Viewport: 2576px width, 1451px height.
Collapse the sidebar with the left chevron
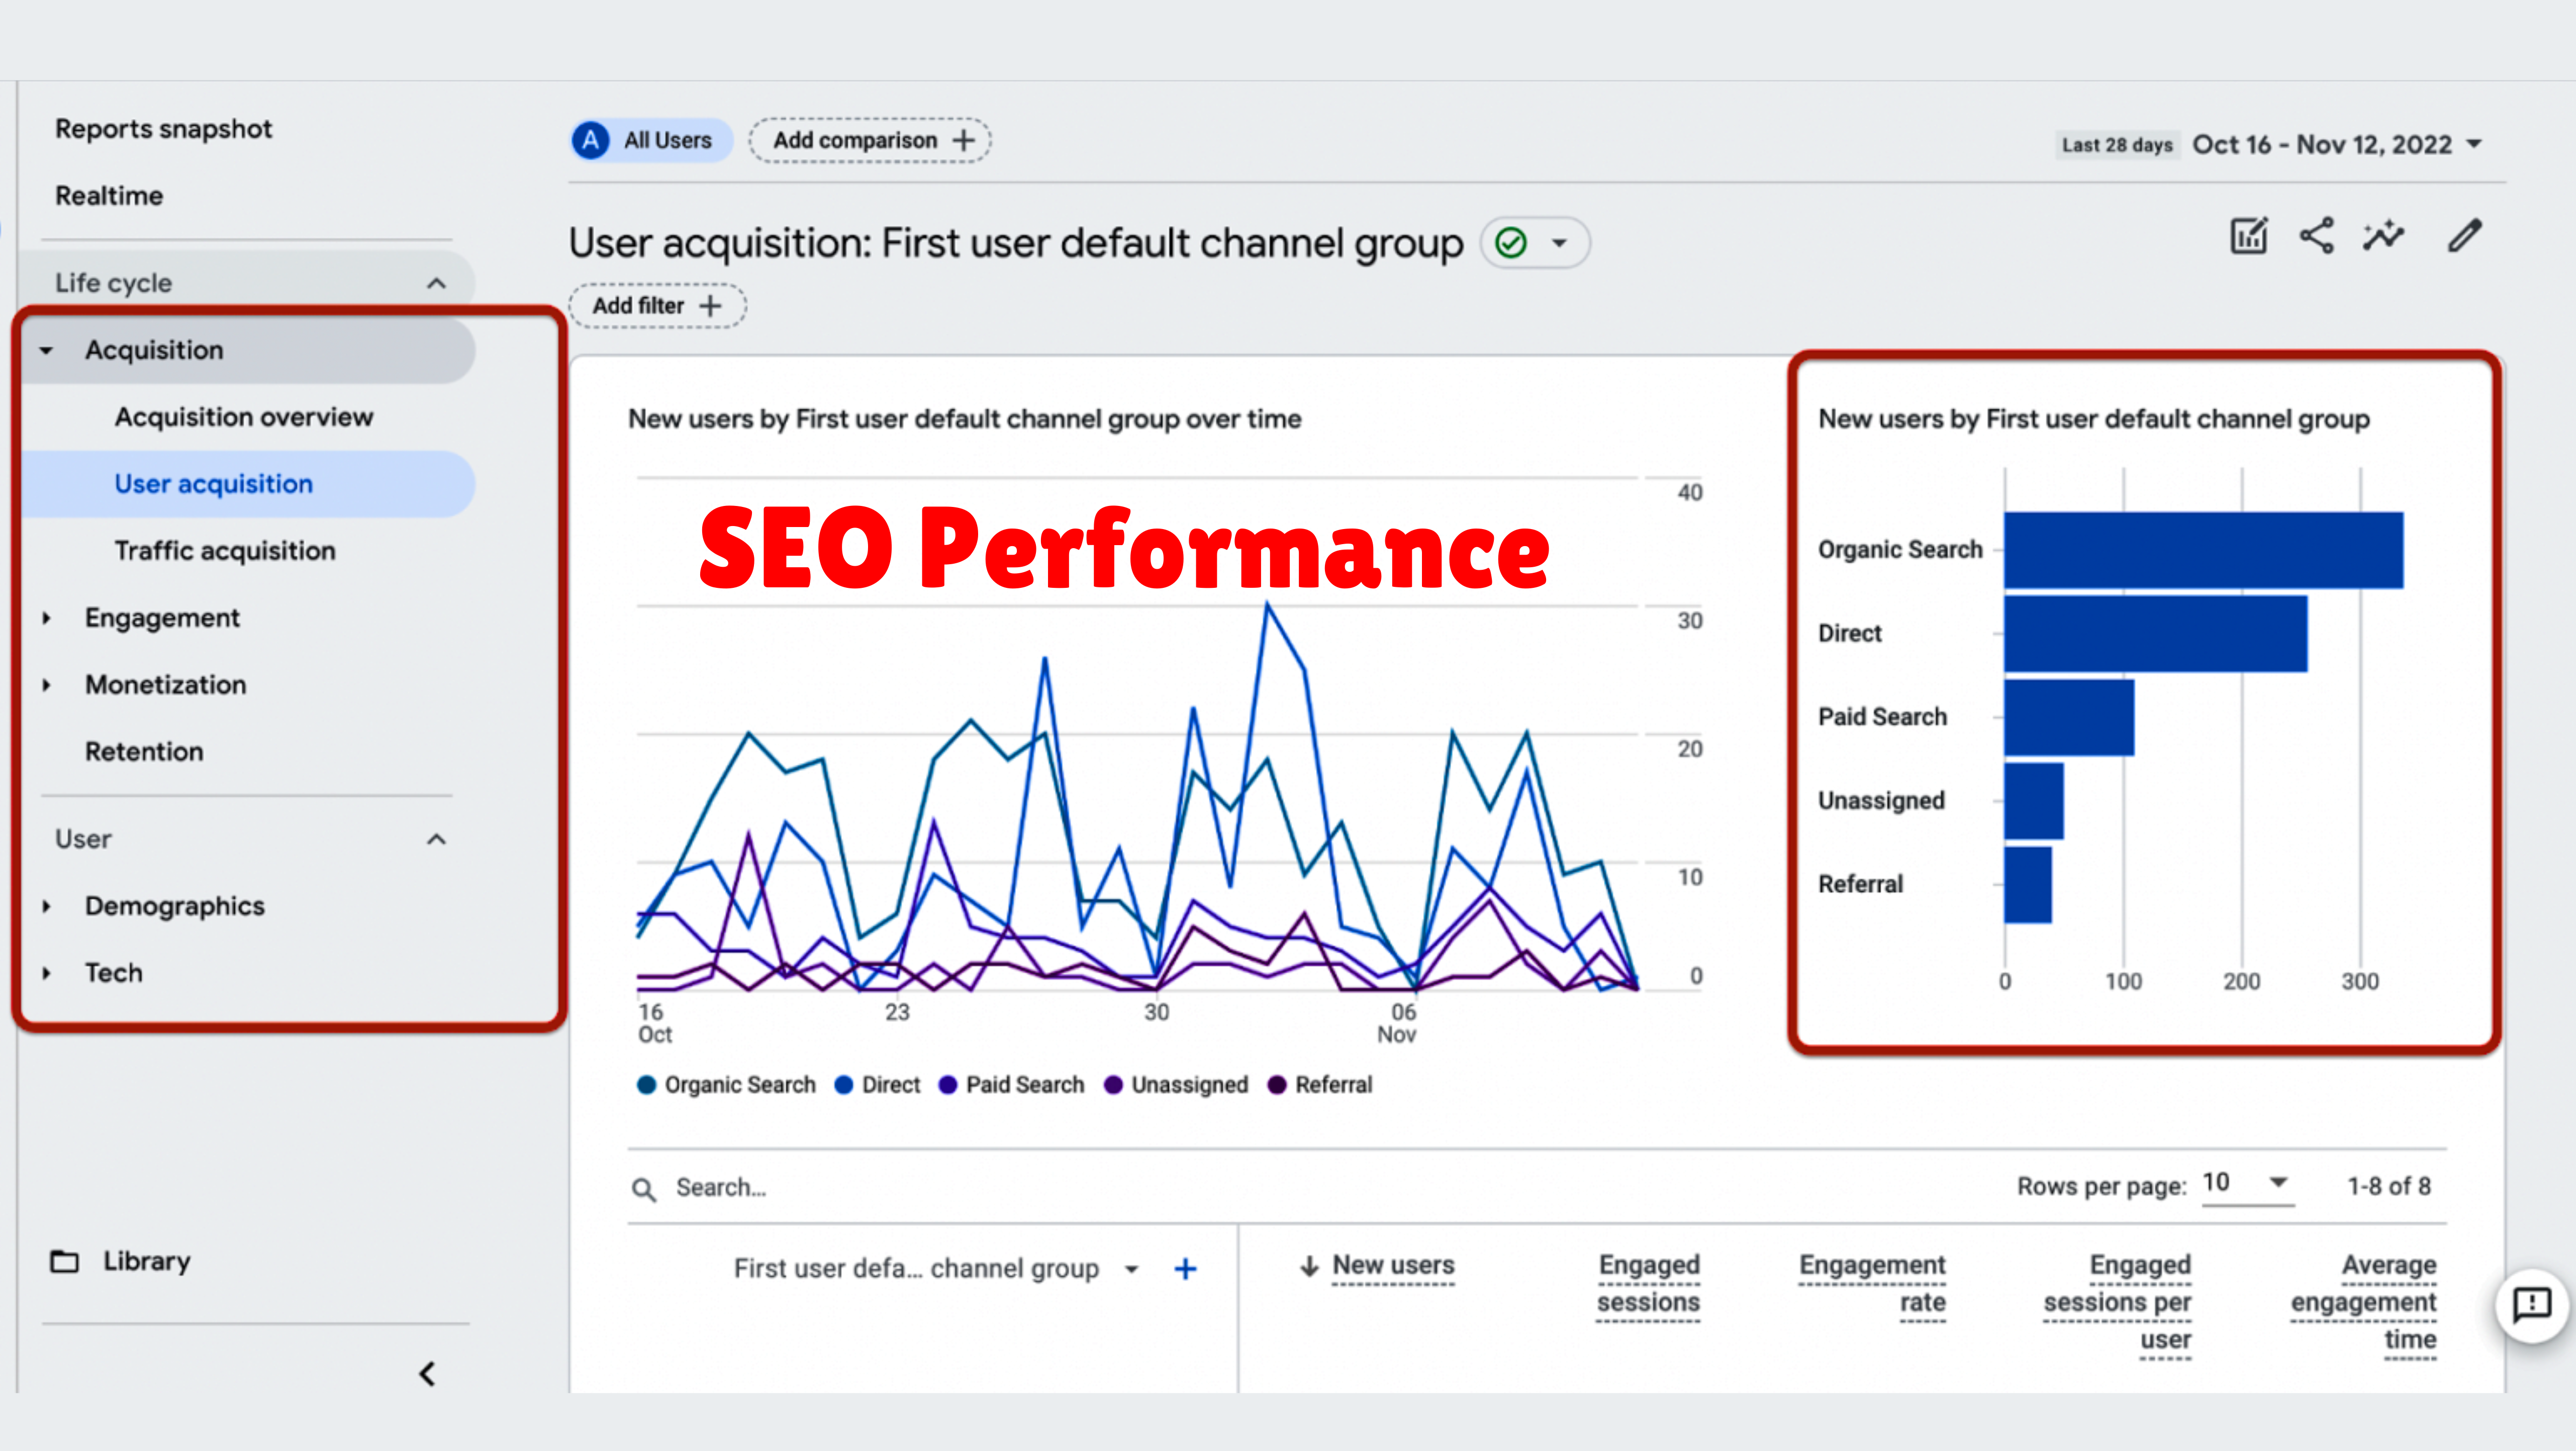click(x=428, y=1374)
